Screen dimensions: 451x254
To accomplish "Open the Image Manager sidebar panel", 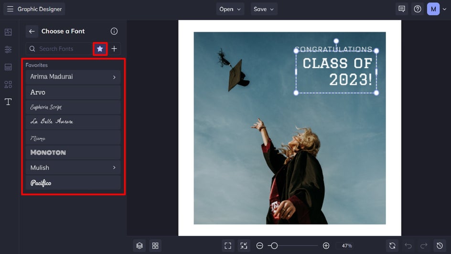I will pyautogui.click(x=8, y=32).
